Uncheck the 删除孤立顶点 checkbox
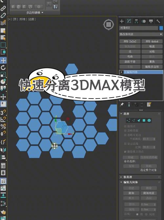Image resolution: width=164 pixels, height=220 pixels. pos(125,152)
